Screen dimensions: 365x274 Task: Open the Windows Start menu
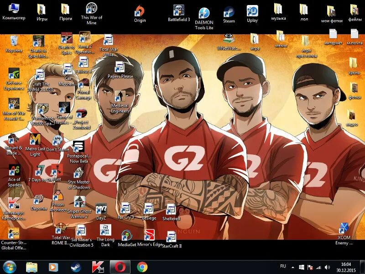(x=9, y=267)
